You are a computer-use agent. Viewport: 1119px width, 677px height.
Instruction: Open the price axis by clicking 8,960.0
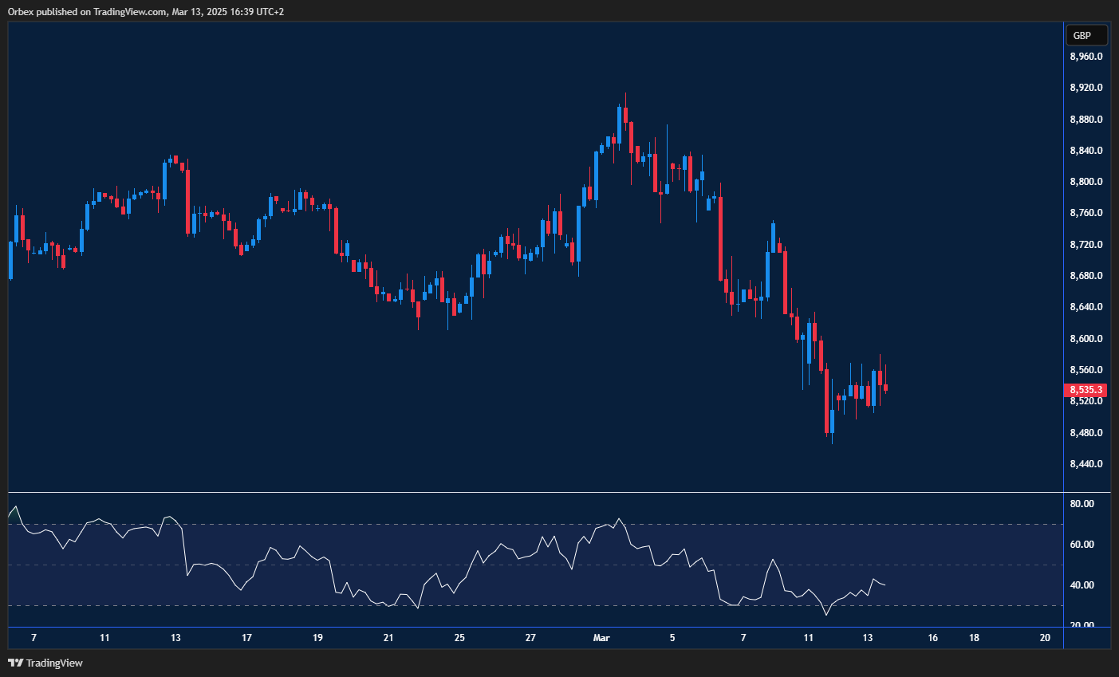click(1086, 56)
